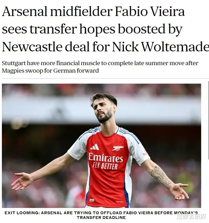Select the 'Stuttgart have more financial muscle' subheading

point(100,67)
